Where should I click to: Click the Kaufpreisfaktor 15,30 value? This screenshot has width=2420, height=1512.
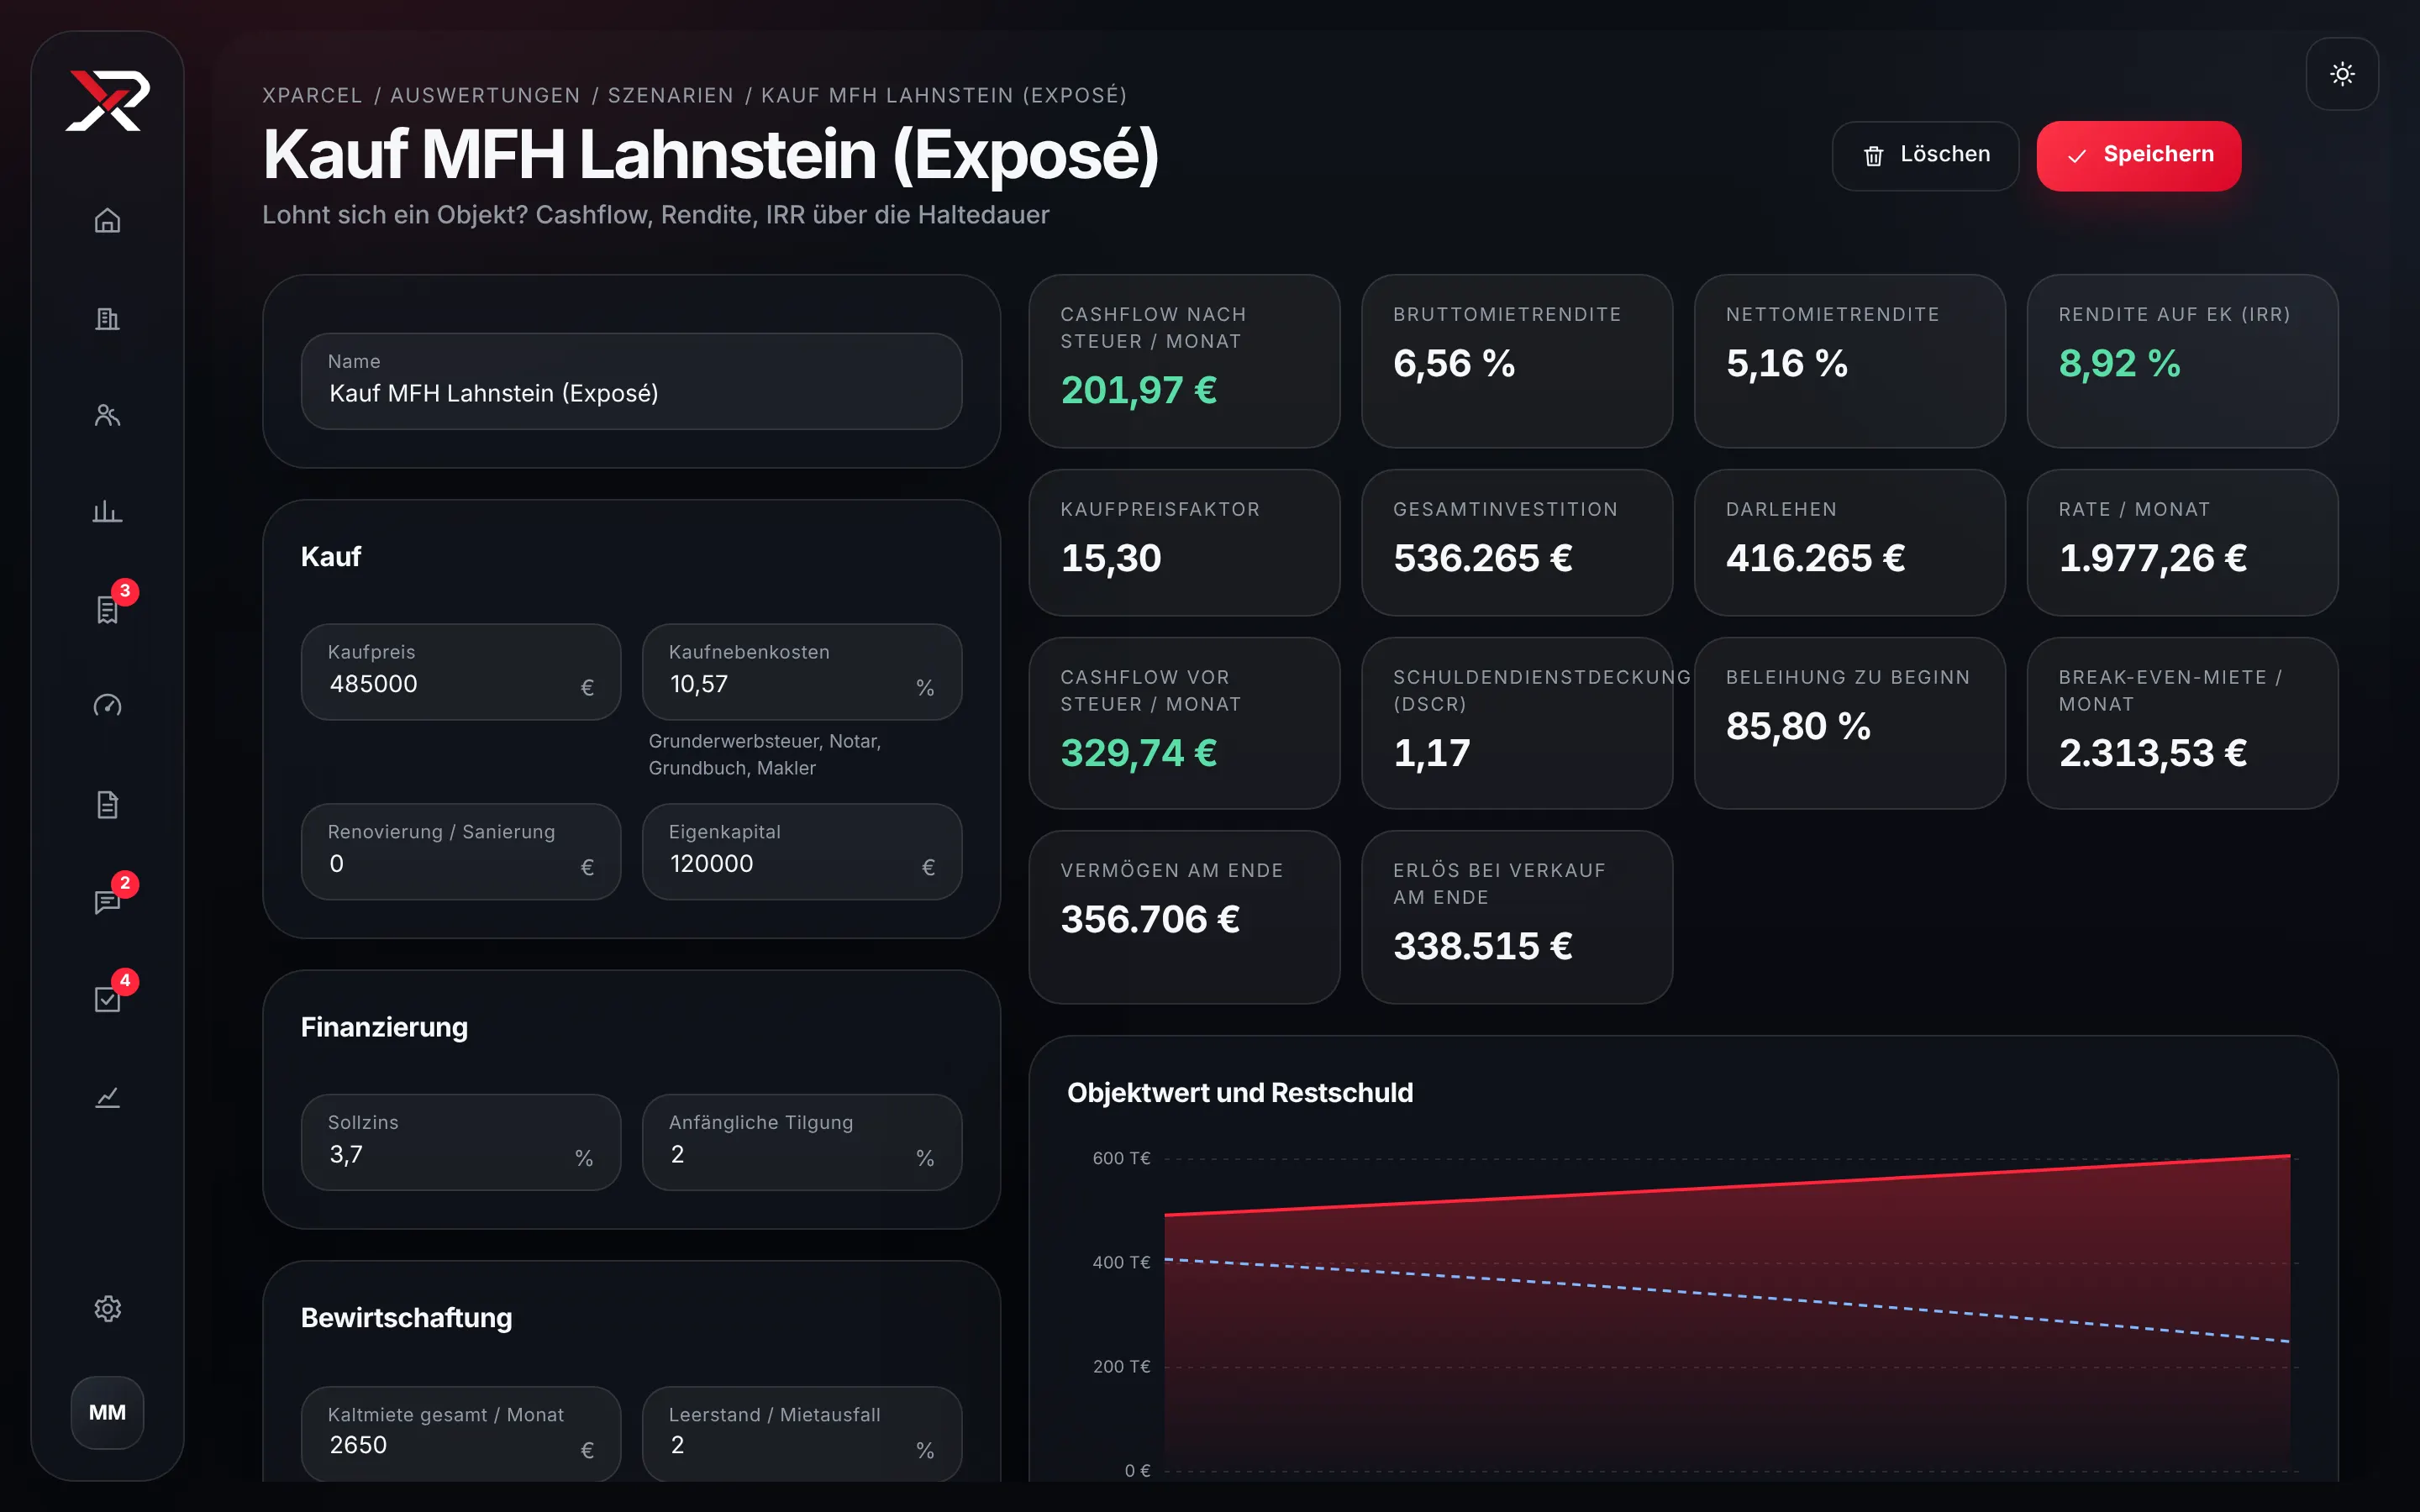click(1111, 558)
